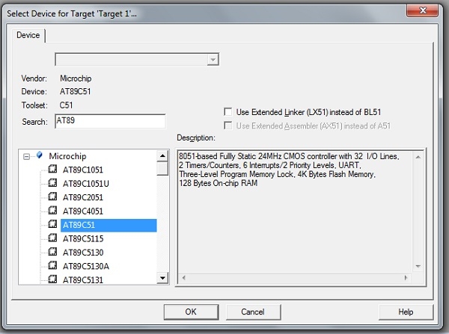Click the description text about 8051-based controller
449x334 pixels.
point(289,170)
